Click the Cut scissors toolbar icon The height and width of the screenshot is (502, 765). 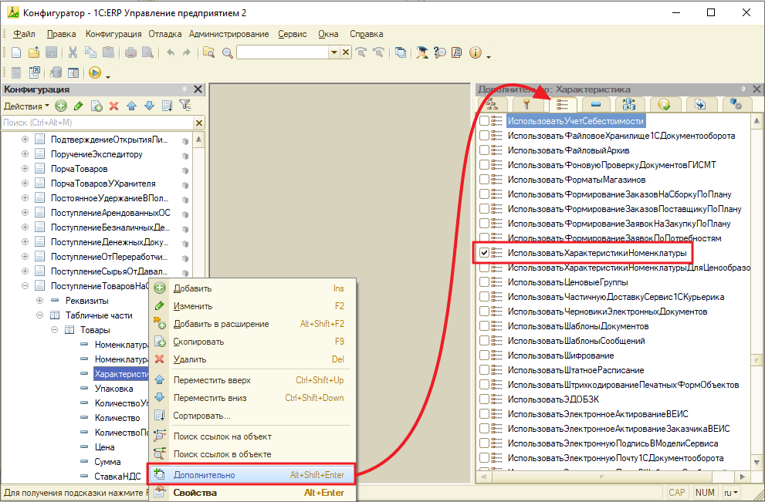(73, 52)
